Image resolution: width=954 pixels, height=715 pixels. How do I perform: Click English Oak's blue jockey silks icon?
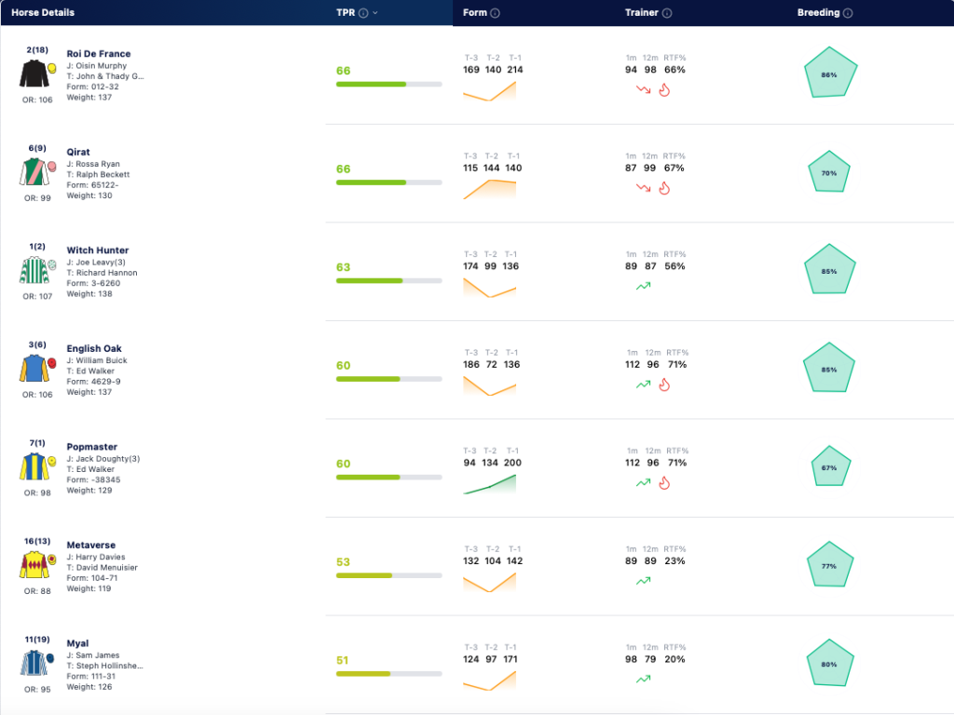34,369
